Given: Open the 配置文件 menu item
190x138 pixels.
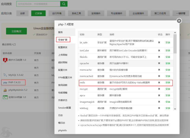Looking at the screenshot, I should pos(65,70).
